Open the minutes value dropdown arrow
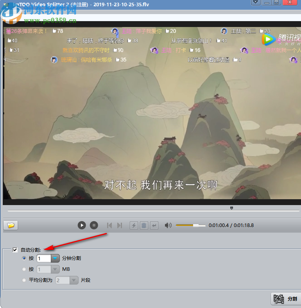The height and width of the screenshot is (308, 301). coord(55,258)
